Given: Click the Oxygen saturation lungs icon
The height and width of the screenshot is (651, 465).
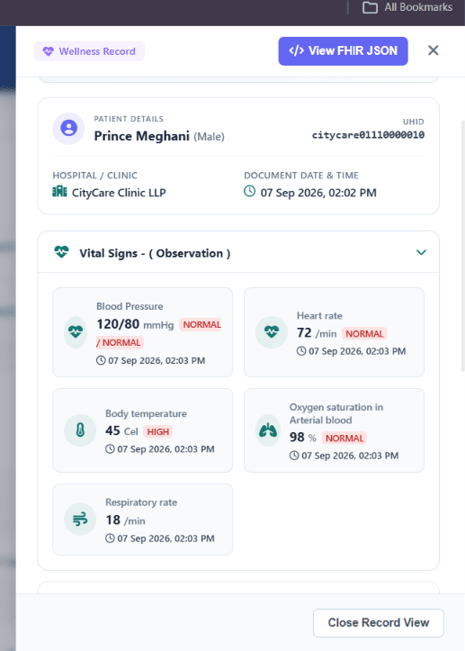Looking at the screenshot, I should 268,430.
